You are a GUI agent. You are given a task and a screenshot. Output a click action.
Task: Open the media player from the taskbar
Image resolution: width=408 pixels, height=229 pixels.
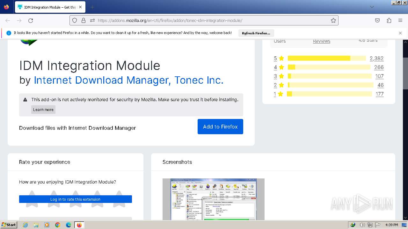coord(47,225)
